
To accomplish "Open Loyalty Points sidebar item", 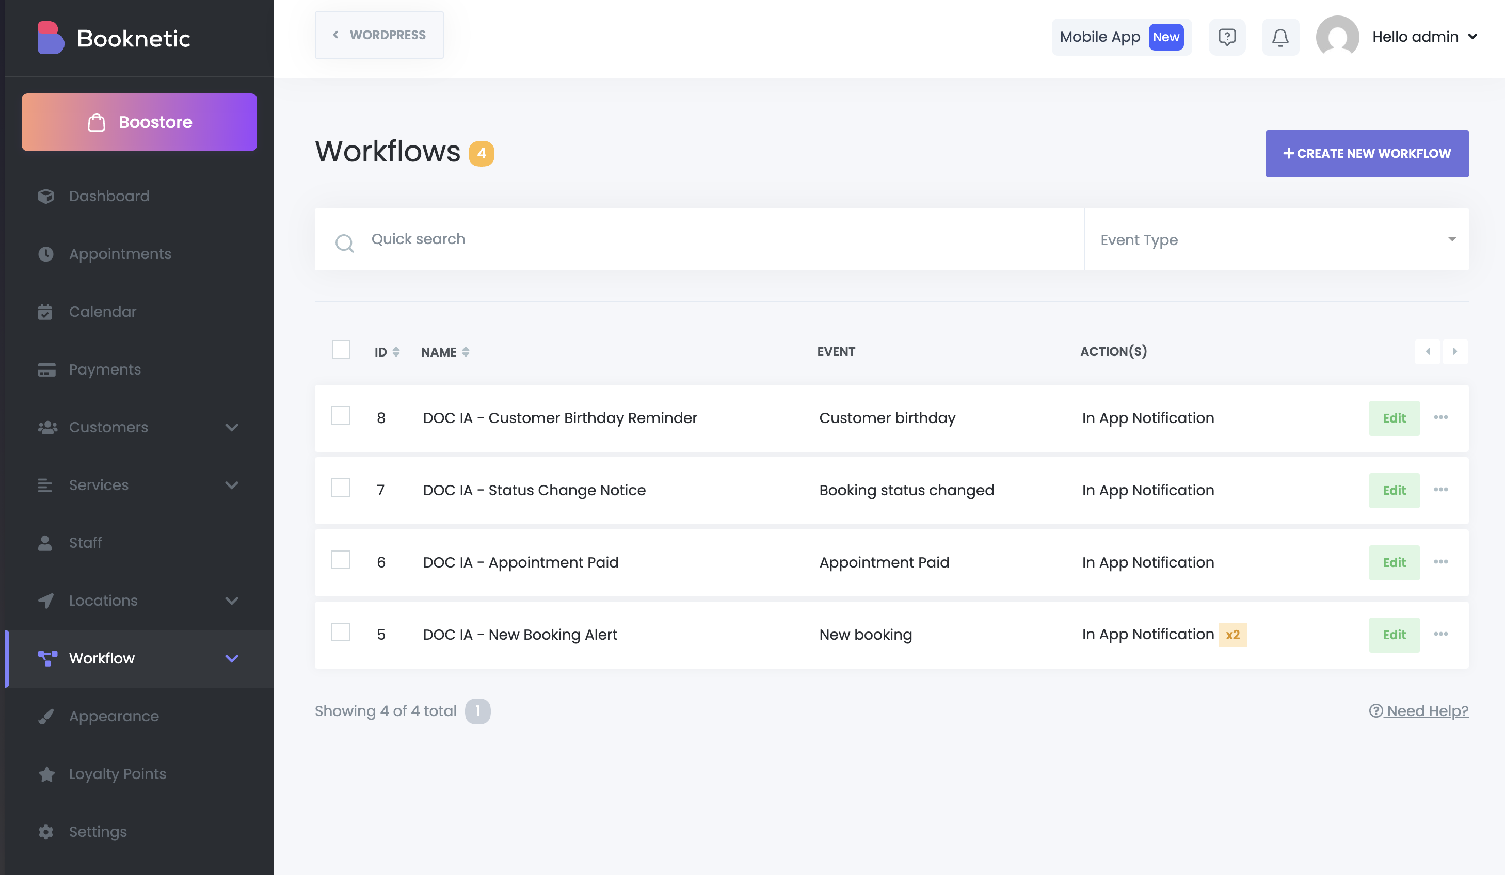I will tap(118, 773).
